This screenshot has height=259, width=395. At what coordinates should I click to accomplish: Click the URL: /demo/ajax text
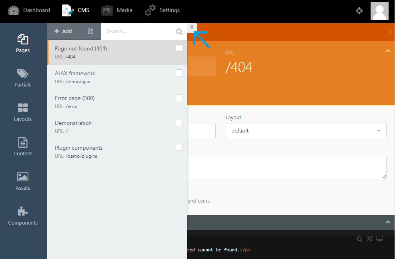coord(72,82)
